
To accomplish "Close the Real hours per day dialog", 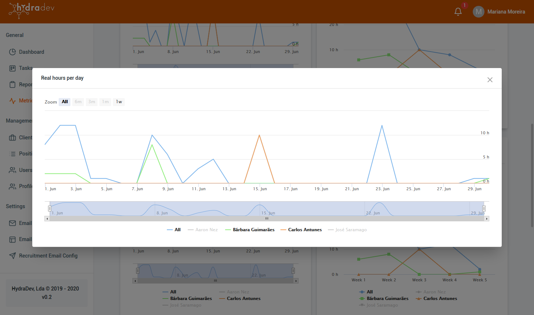I will [x=490, y=80].
